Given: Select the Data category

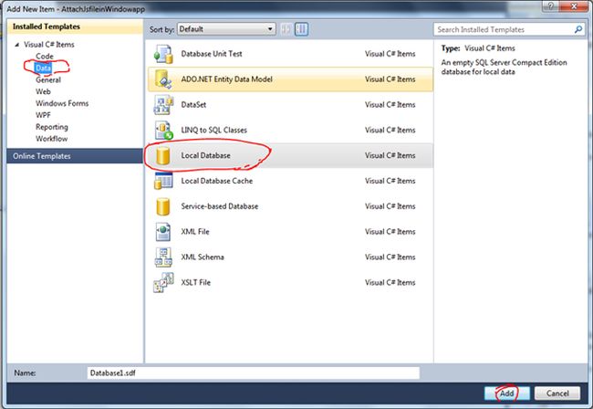Looking at the screenshot, I should (43, 68).
